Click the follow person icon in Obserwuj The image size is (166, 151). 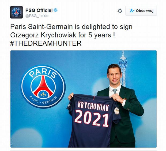point(132,11)
